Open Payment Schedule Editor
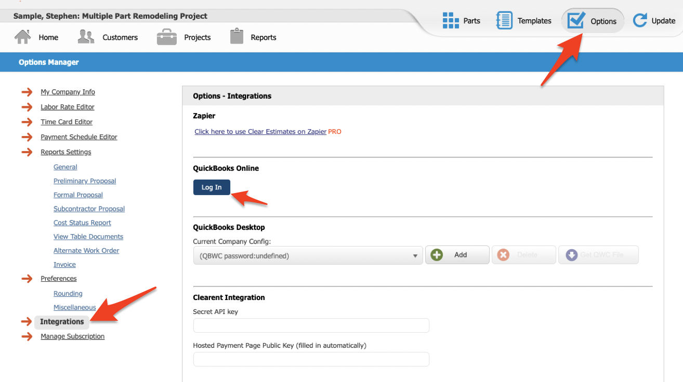Viewport: 683px width, 382px height. tap(79, 137)
